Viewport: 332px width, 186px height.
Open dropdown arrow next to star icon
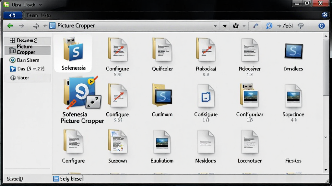(x=244, y=26)
